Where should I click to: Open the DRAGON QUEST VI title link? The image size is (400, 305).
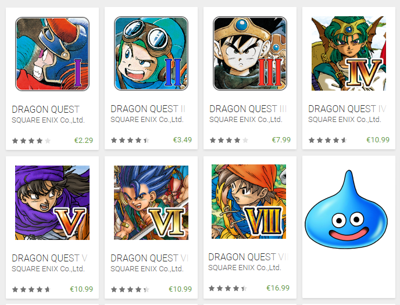[x=149, y=258]
